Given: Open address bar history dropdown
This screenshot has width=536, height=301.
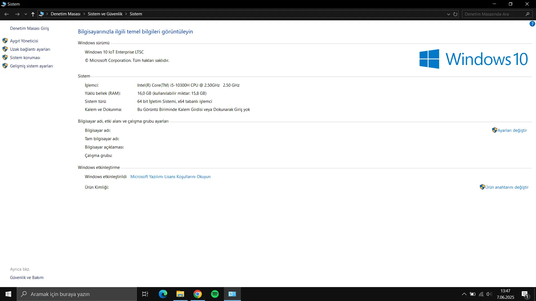Looking at the screenshot, I should coord(448,14).
